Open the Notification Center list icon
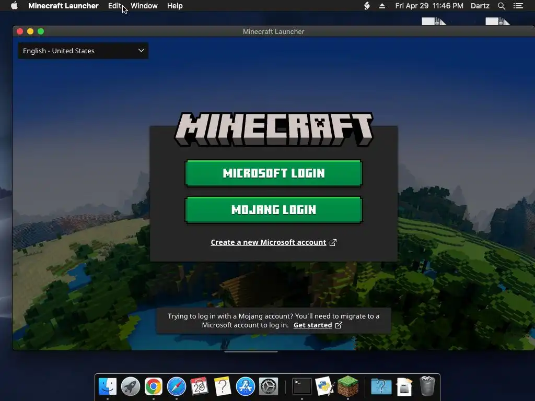Screen dimensions: 535x401 (x=518, y=6)
